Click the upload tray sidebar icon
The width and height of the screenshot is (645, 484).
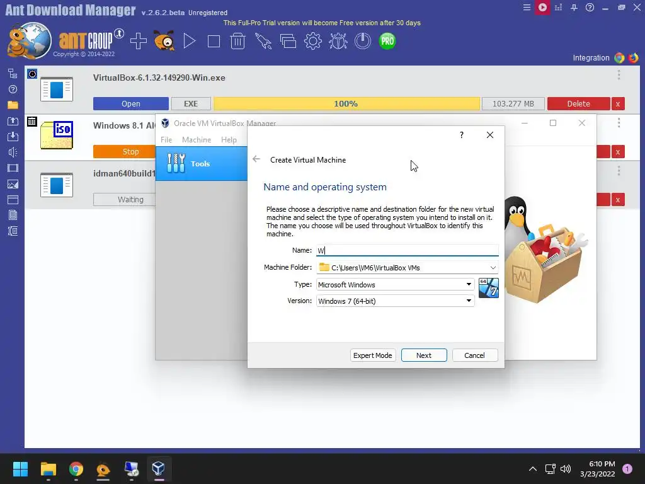pos(13,120)
